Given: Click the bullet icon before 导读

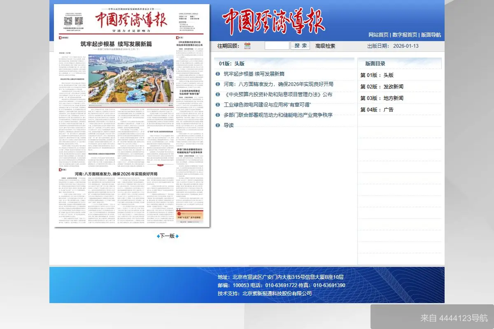Looking at the screenshot, I should coord(217,125).
